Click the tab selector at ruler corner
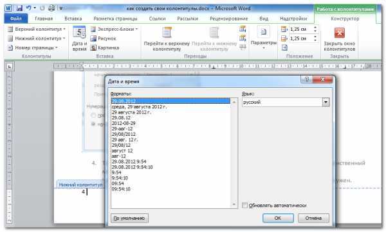The image size is (386, 232). pyautogui.click(x=10, y=66)
